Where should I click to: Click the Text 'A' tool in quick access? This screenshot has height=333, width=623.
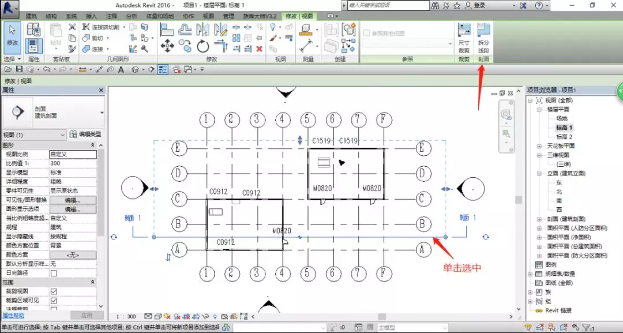coord(121,70)
